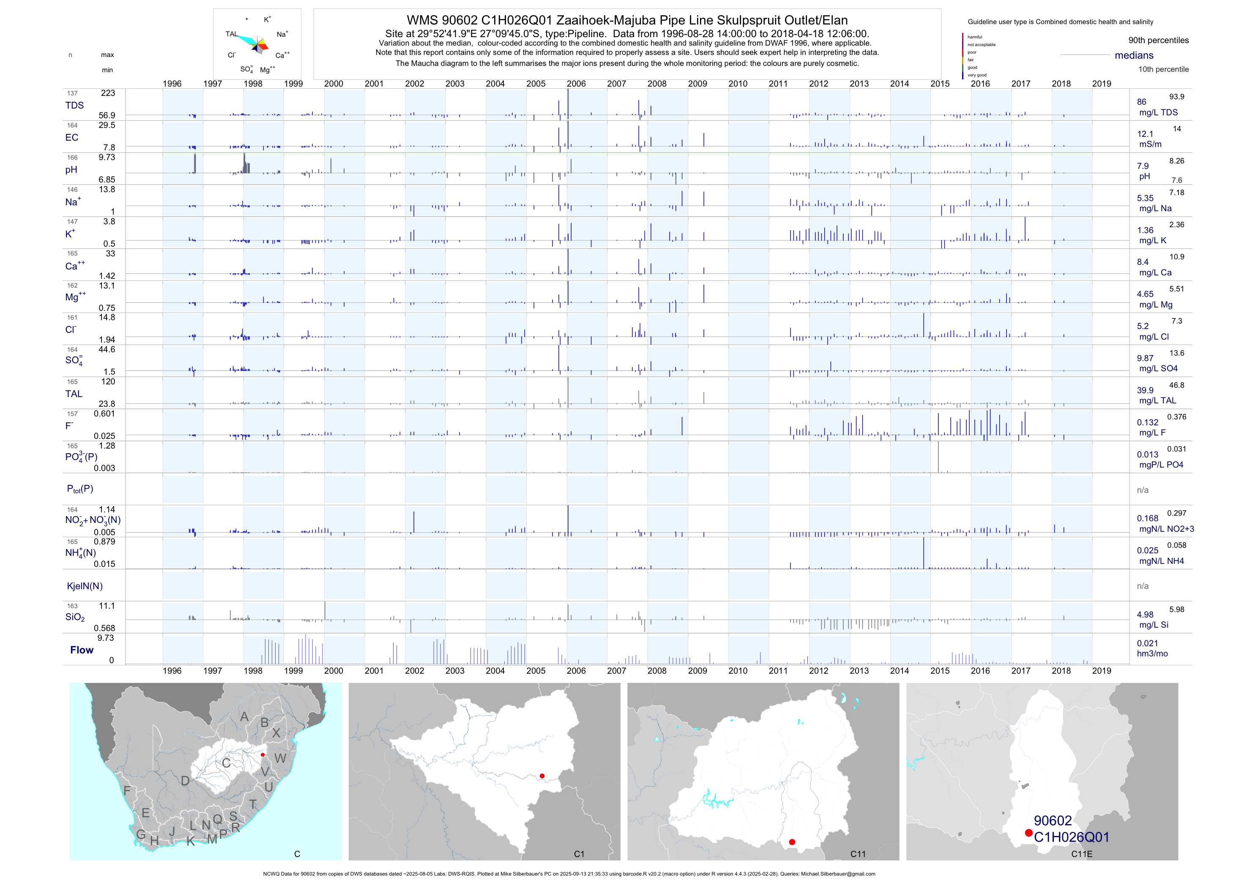Click the 2015 label on the bottom axis
The image size is (1255, 887).
(940, 671)
